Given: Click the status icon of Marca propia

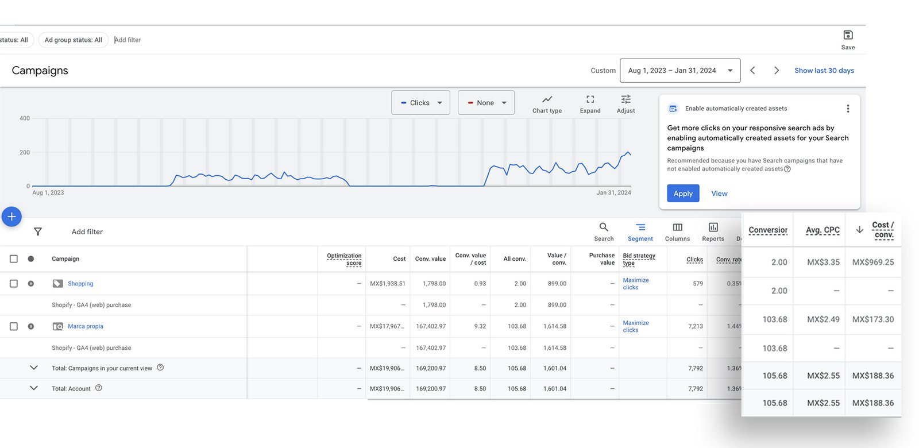Looking at the screenshot, I should [x=31, y=326].
